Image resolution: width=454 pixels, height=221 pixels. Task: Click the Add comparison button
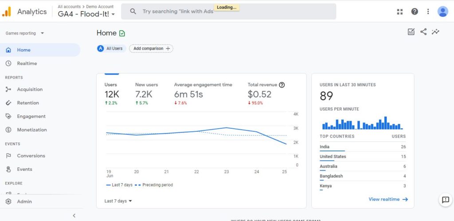coord(151,49)
